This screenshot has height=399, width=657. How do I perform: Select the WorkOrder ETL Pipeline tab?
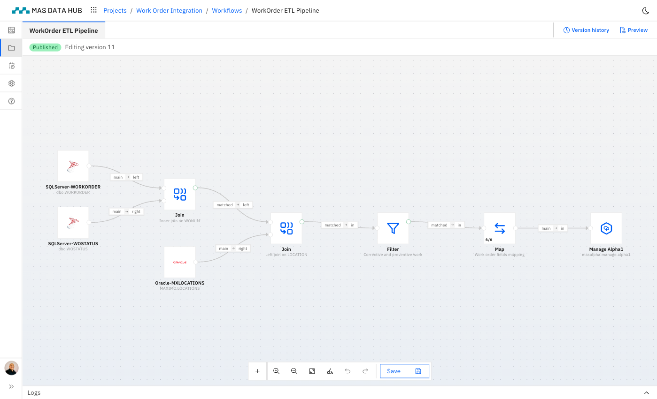63,30
